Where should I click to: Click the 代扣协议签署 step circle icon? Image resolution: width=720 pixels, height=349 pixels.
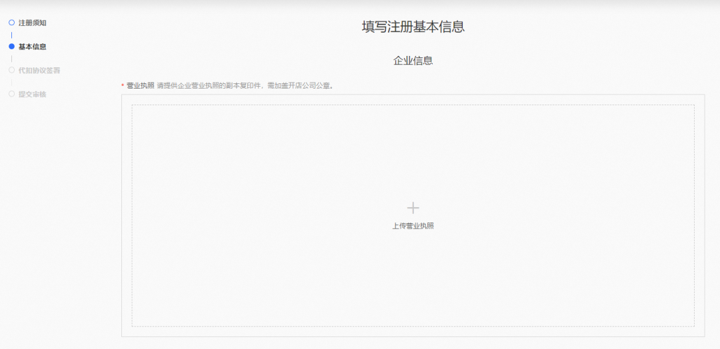point(11,70)
